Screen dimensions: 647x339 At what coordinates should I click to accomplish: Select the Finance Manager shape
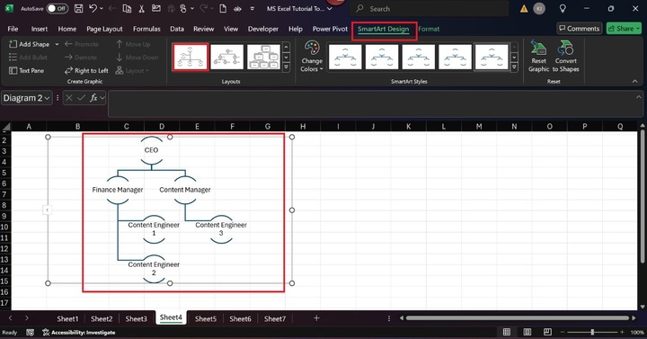118,190
